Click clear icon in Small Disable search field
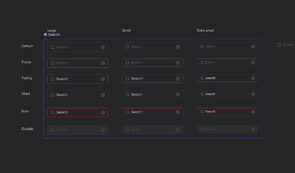This screenshot has height=173, width=295. [x=178, y=130]
